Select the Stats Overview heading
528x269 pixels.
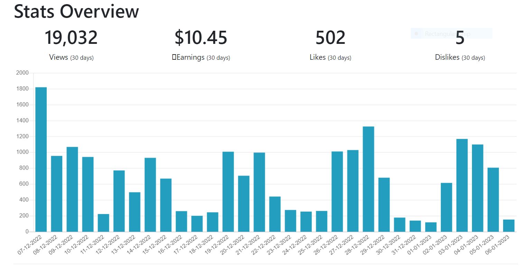76,11
